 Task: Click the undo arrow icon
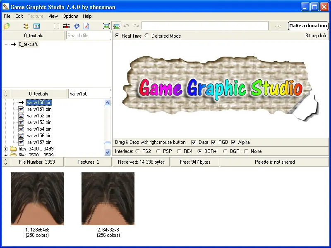(x=126, y=26)
